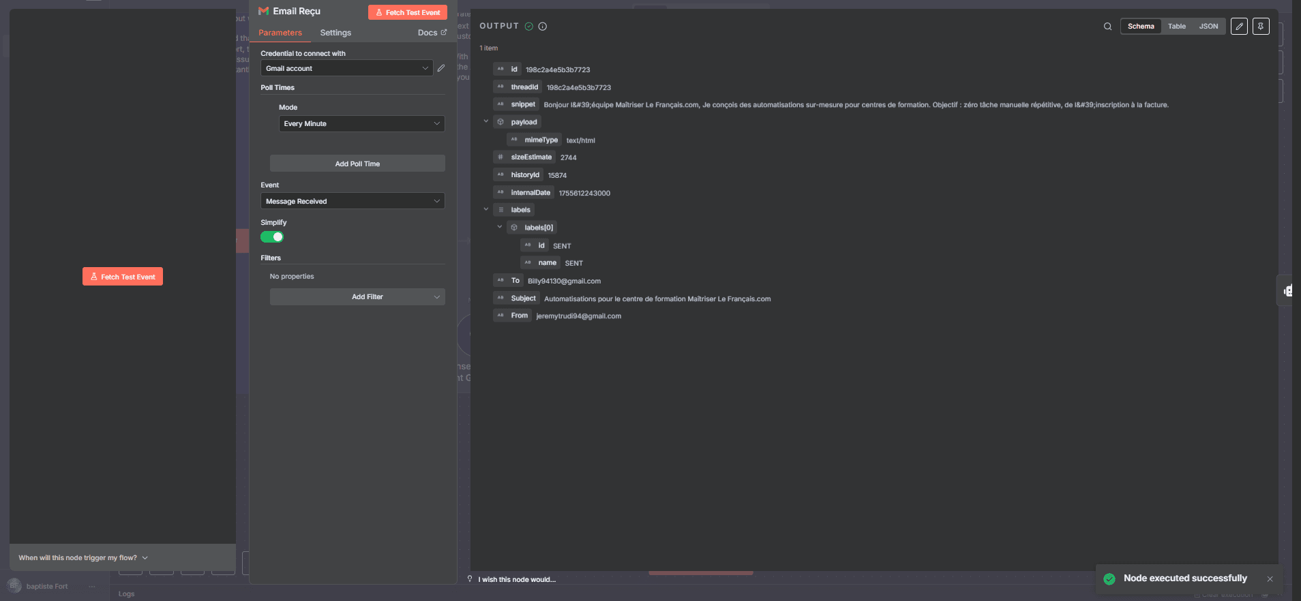Open the assistant icon on the right edge
Image resolution: width=1301 pixels, height=601 pixels.
pyautogui.click(x=1287, y=291)
